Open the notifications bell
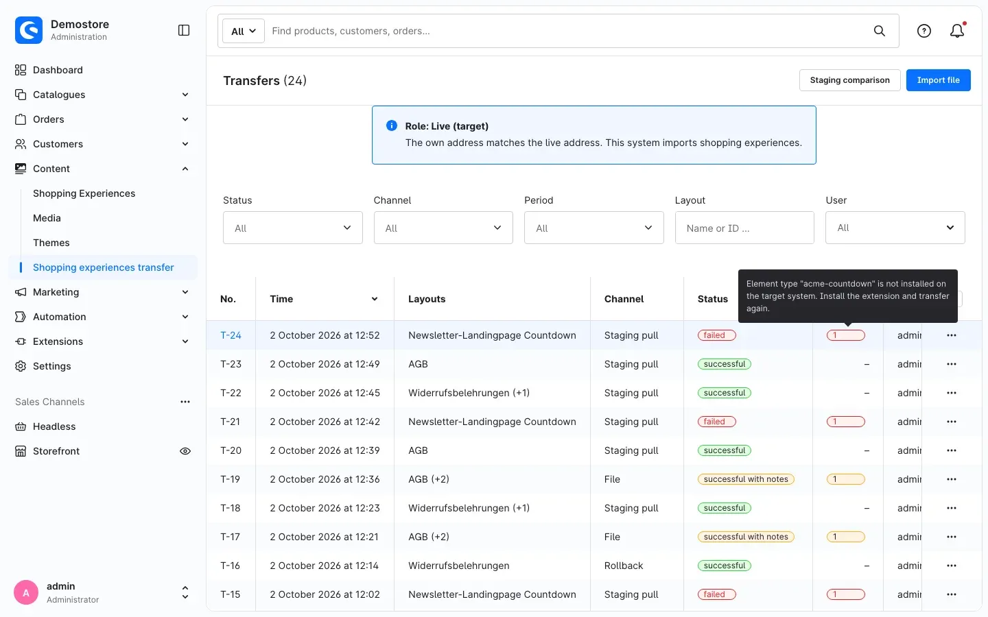Image resolution: width=988 pixels, height=617 pixels. pos(957,30)
